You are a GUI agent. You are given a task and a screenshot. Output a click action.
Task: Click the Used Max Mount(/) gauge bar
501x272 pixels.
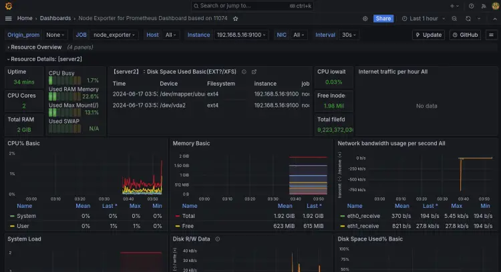pos(65,112)
